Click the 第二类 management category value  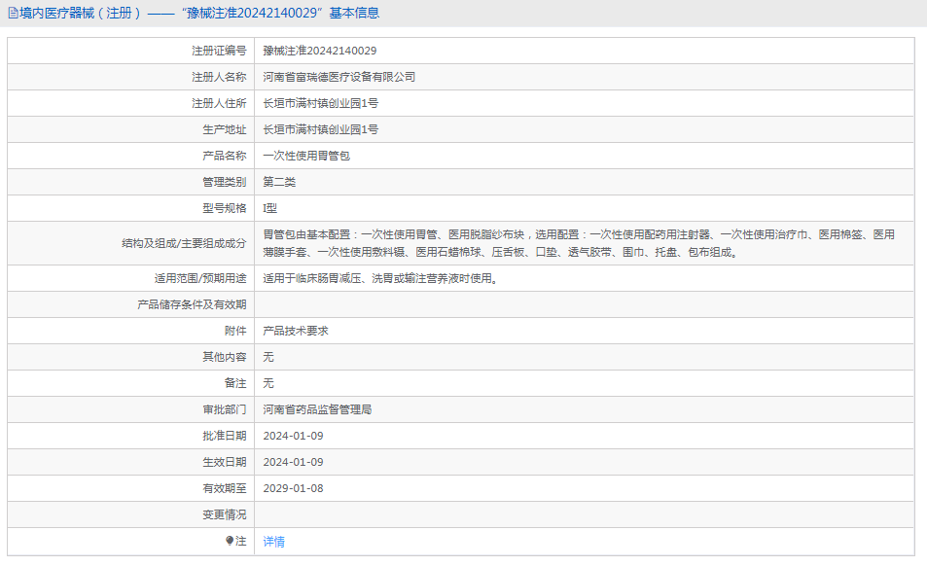(x=279, y=182)
